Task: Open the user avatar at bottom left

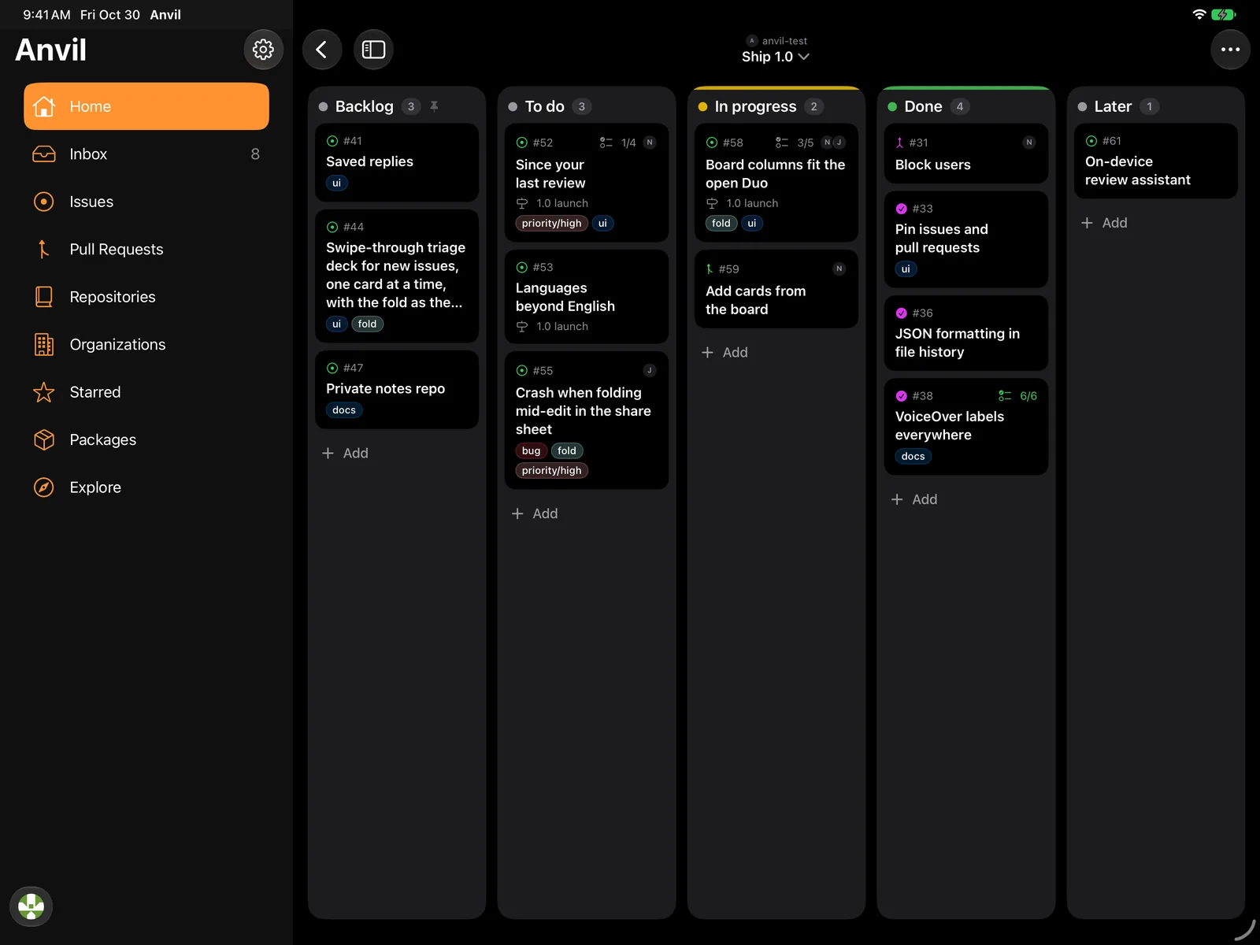Action: click(31, 906)
